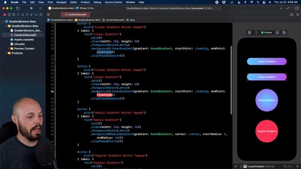The image size is (301, 169).
Task: Go forward in editor history
Action: click(57, 15)
